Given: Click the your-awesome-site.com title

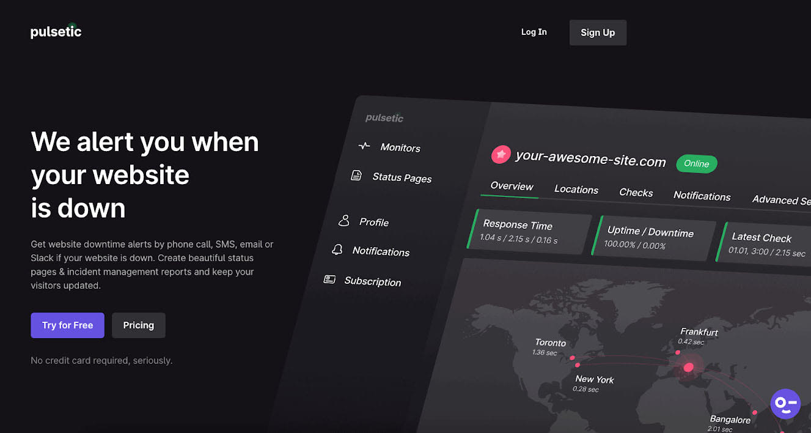Looking at the screenshot, I should (590, 158).
